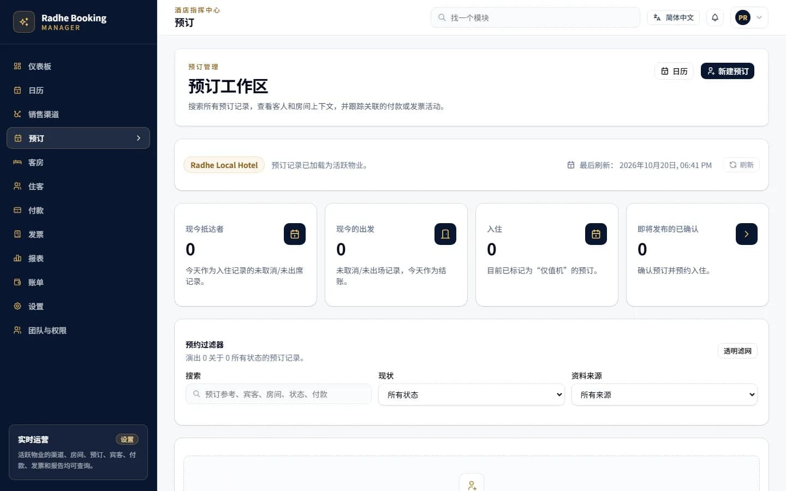Click the 刷新 refresh button
The image size is (786, 491).
click(741, 165)
